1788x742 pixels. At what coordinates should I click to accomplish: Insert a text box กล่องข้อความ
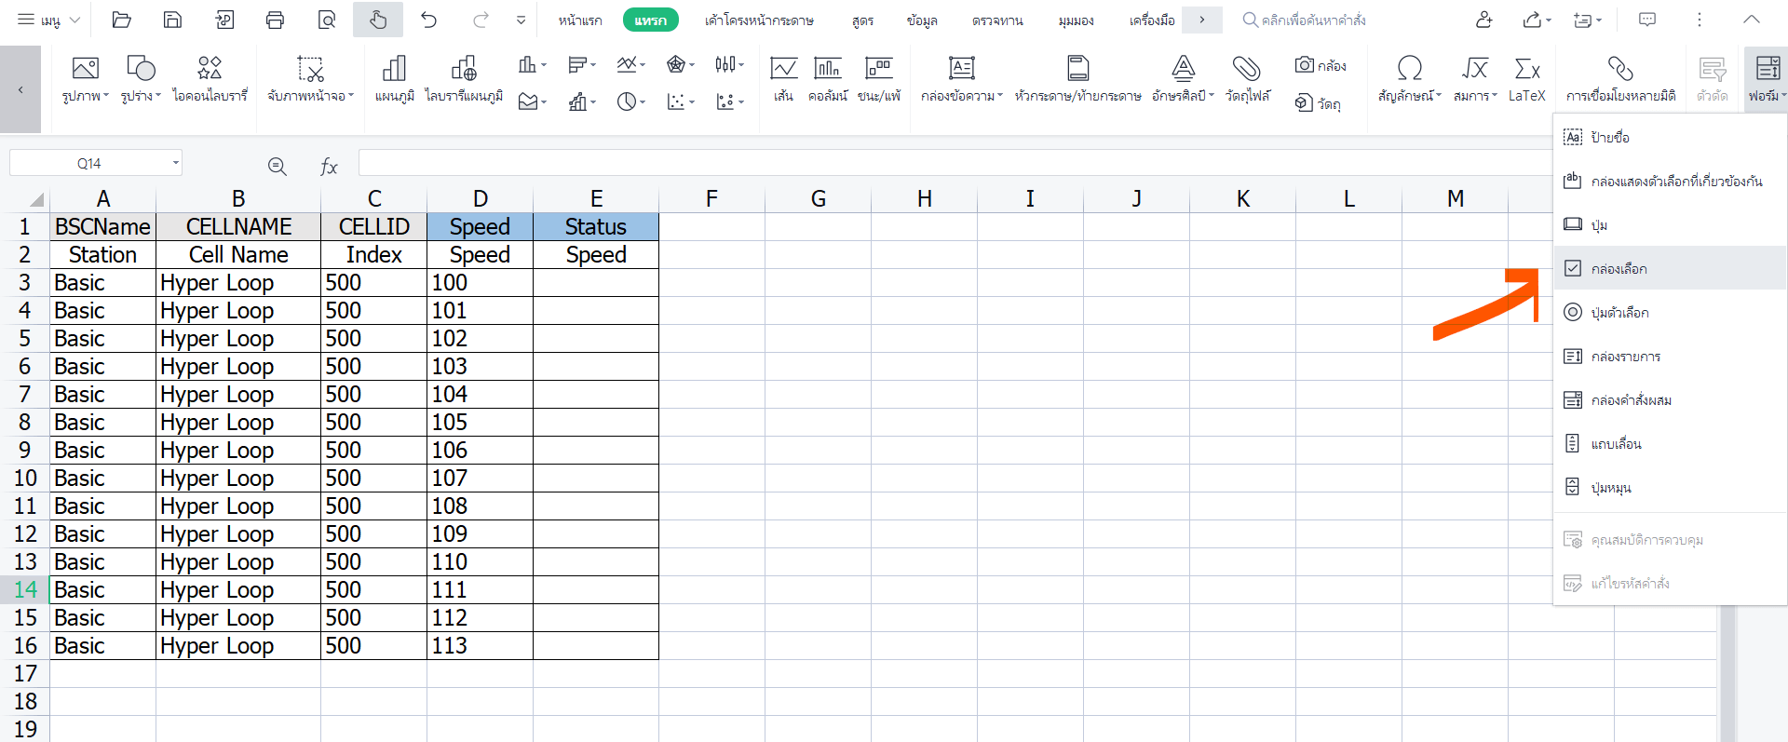(x=962, y=79)
